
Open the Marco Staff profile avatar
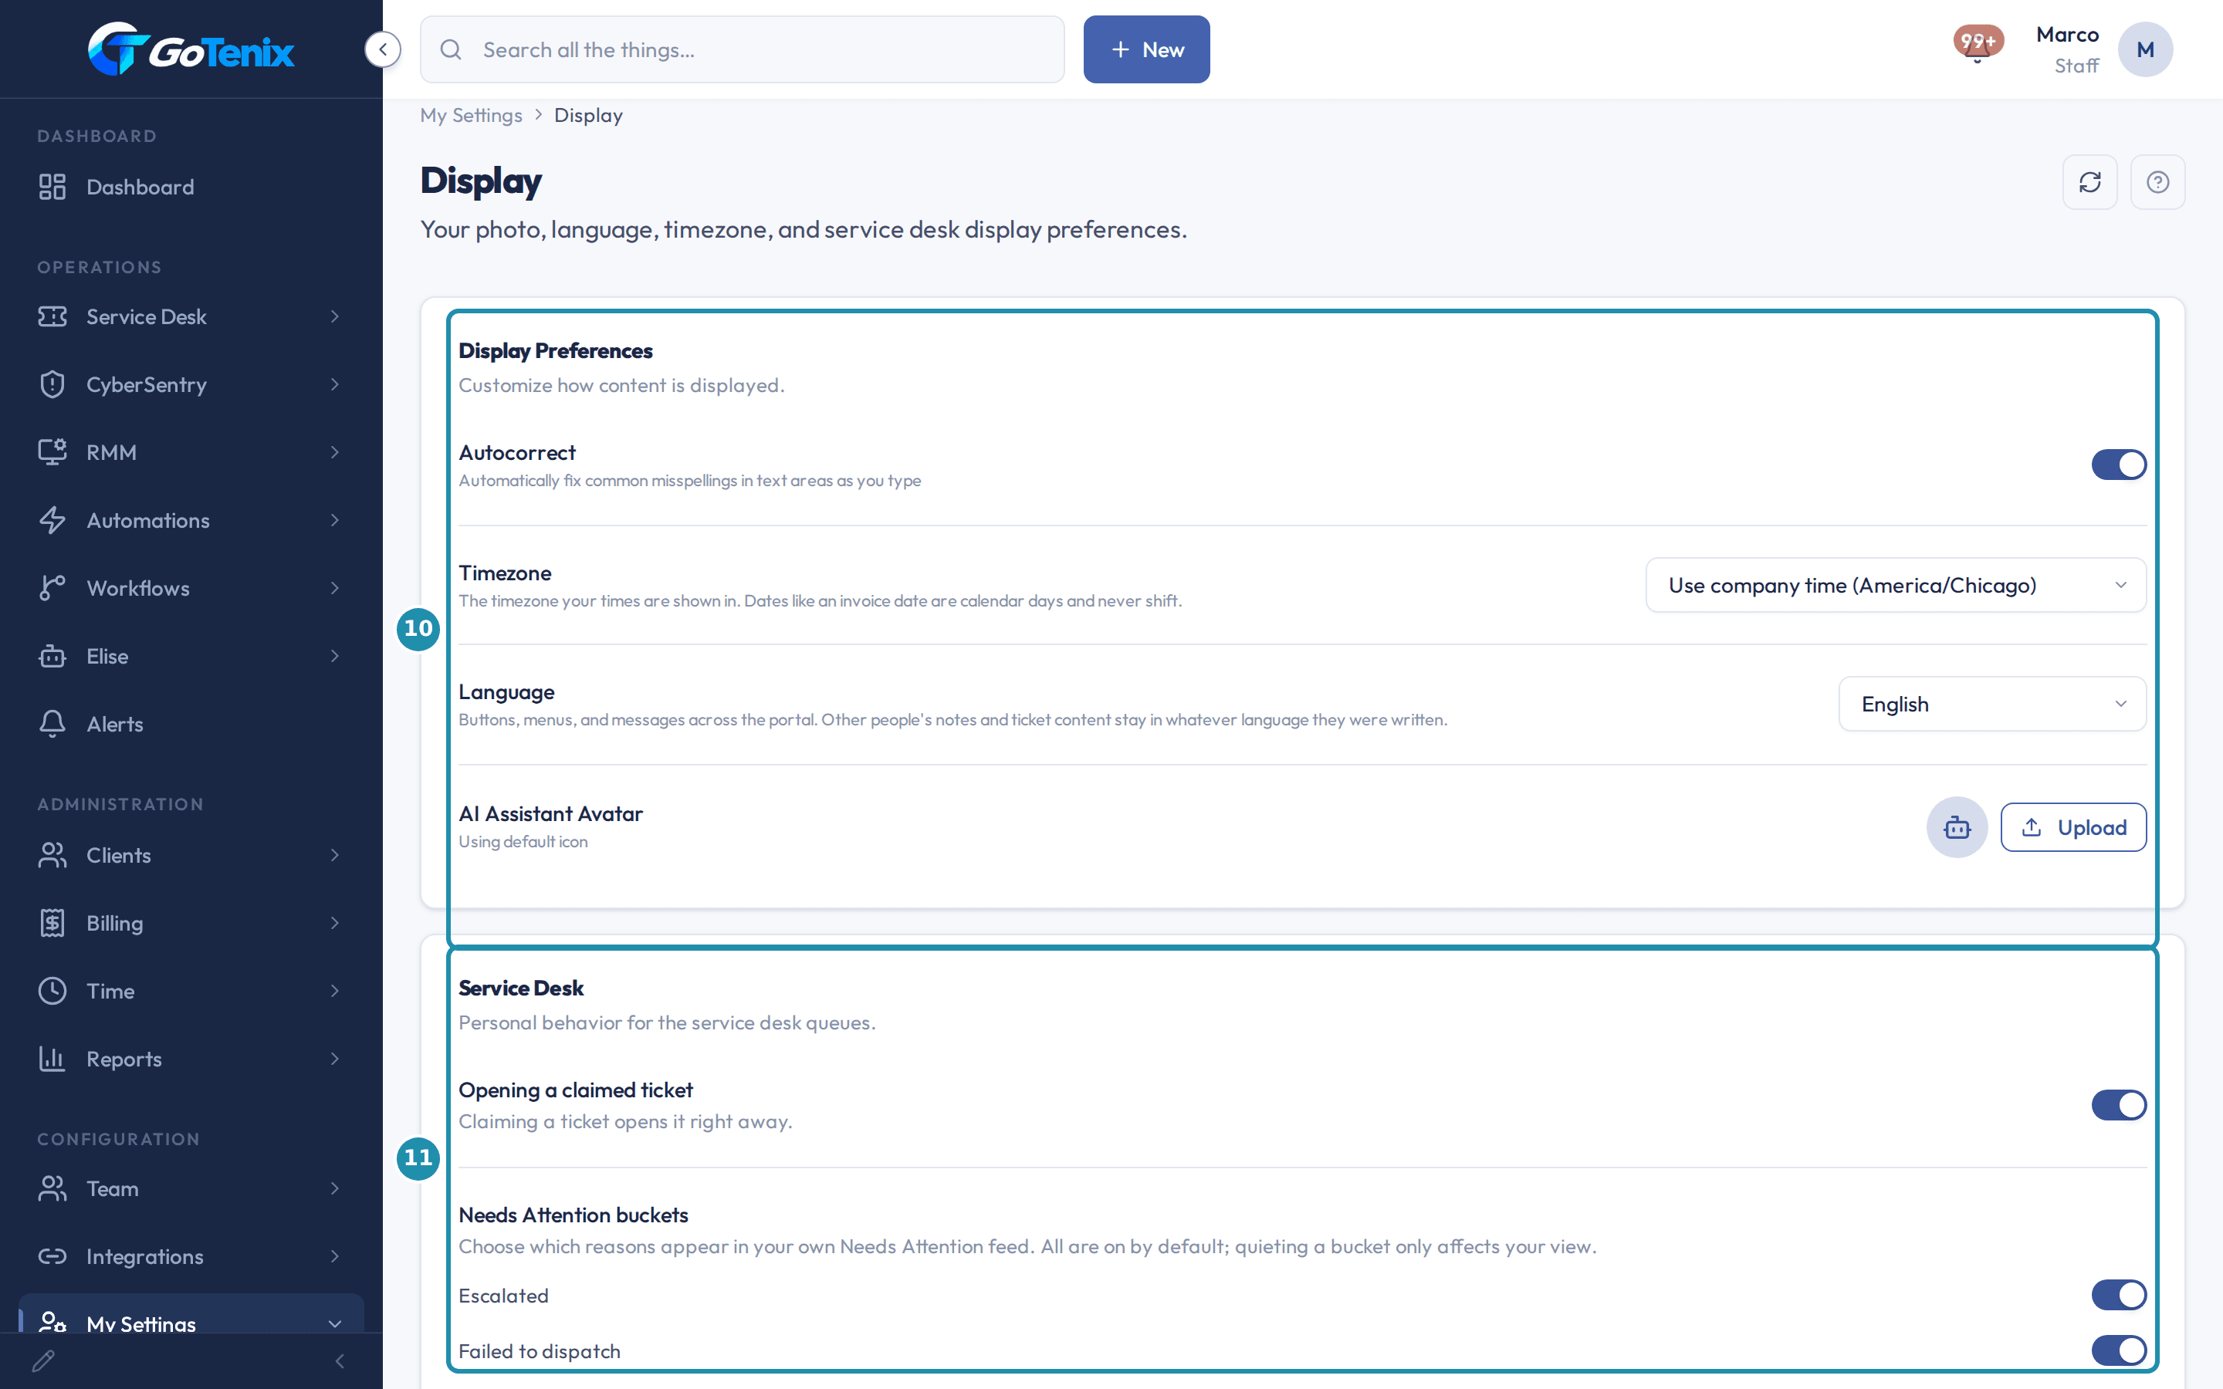pos(2145,49)
